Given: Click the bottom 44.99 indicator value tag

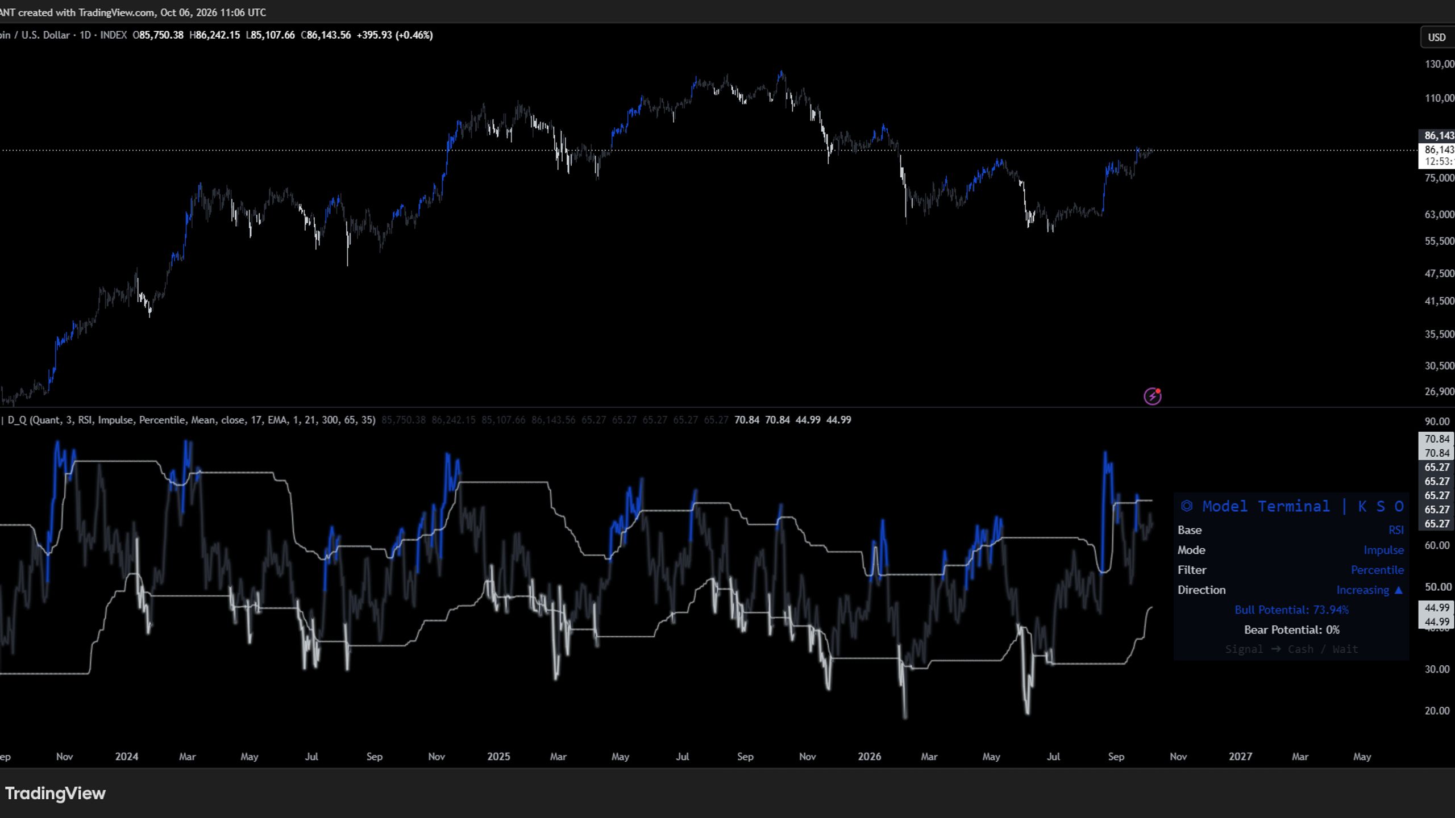Looking at the screenshot, I should [x=1437, y=622].
